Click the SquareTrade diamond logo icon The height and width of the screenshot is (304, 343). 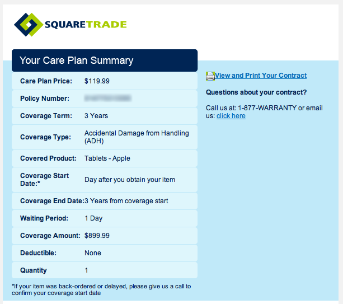click(29, 25)
